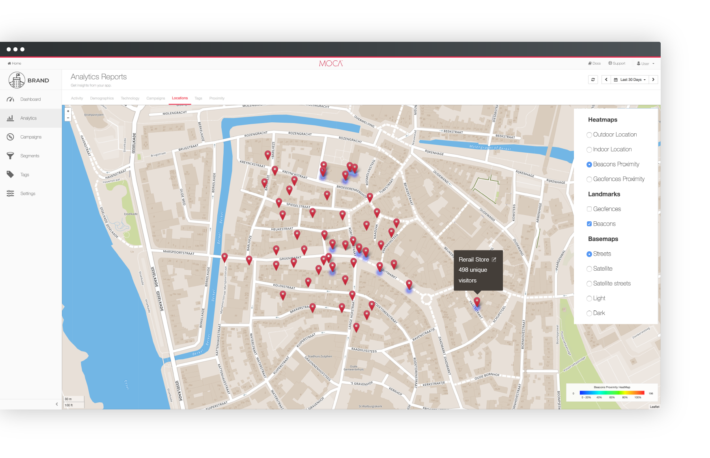Go to next date range
Image resolution: width=710 pixels, height=458 pixels.
[x=653, y=80]
